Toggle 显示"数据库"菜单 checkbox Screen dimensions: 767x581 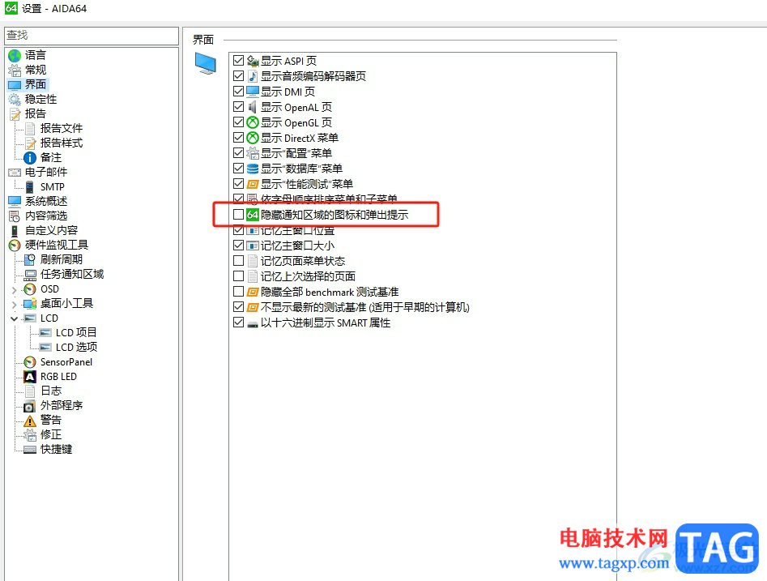[238, 169]
